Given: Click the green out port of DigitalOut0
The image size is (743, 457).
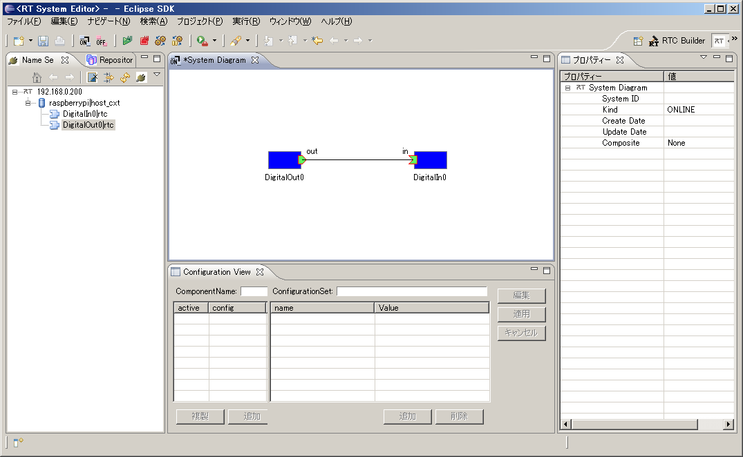Looking at the screenshot, I should point(302,160).
